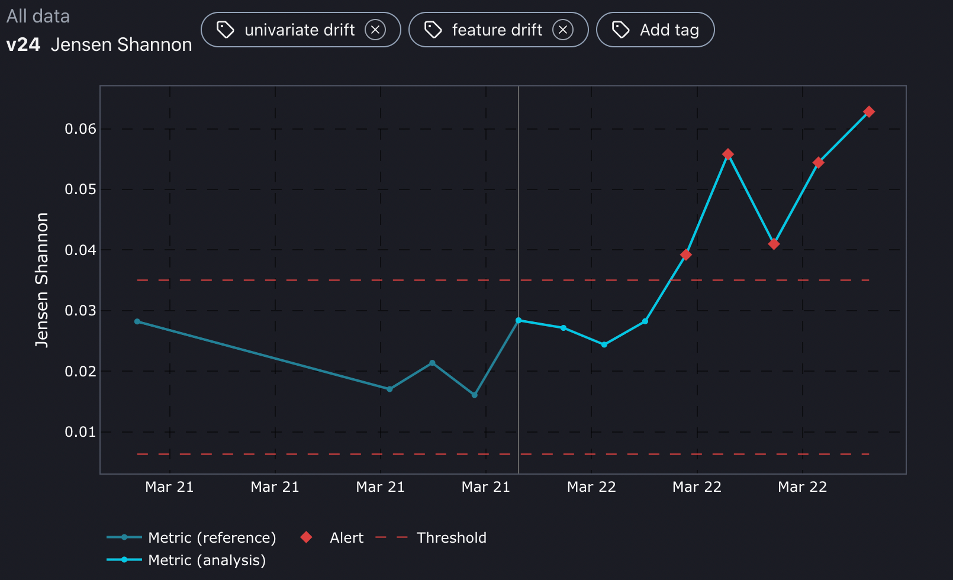
Task: Toggle the Threshold line via its legend entry
Action: pos(452,537)
